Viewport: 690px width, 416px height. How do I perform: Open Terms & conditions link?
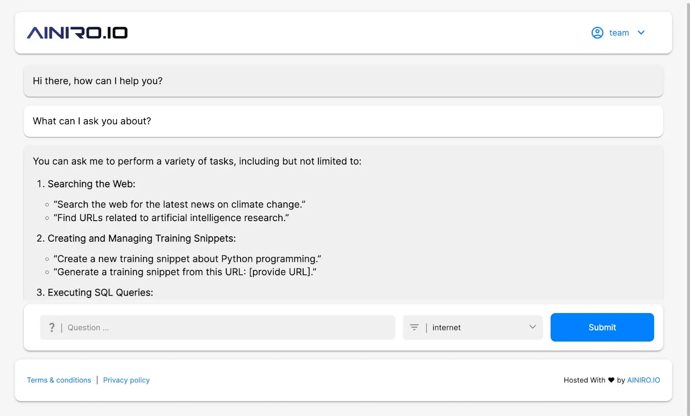tap(59, 380)
